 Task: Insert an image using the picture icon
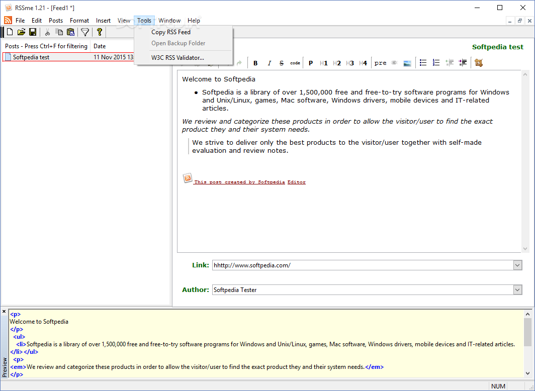(407, 63)
